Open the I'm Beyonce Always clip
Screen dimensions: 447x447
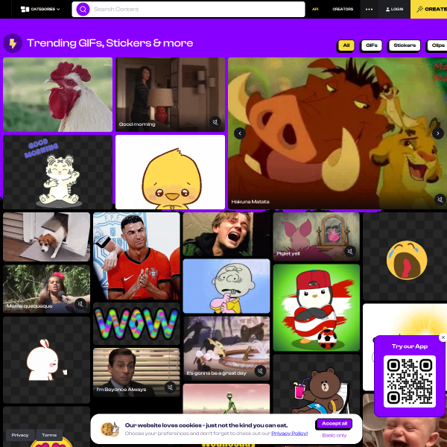(x=136, y=372)
